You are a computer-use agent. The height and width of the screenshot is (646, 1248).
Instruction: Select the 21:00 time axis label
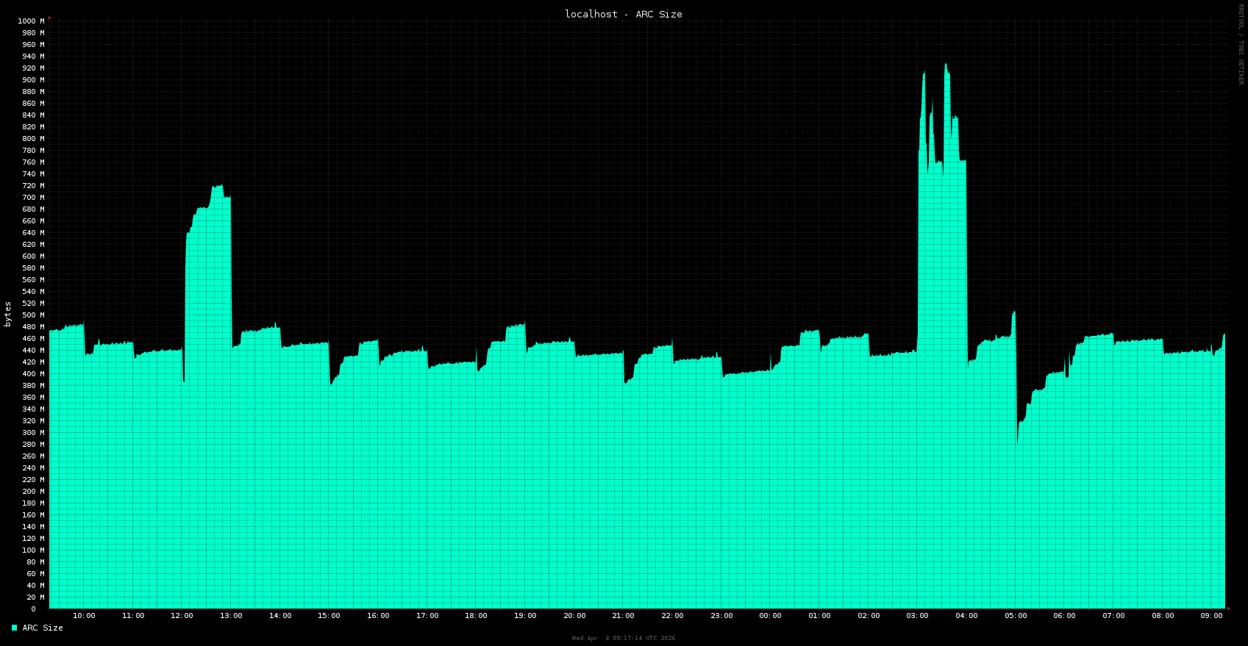[623, 616]
